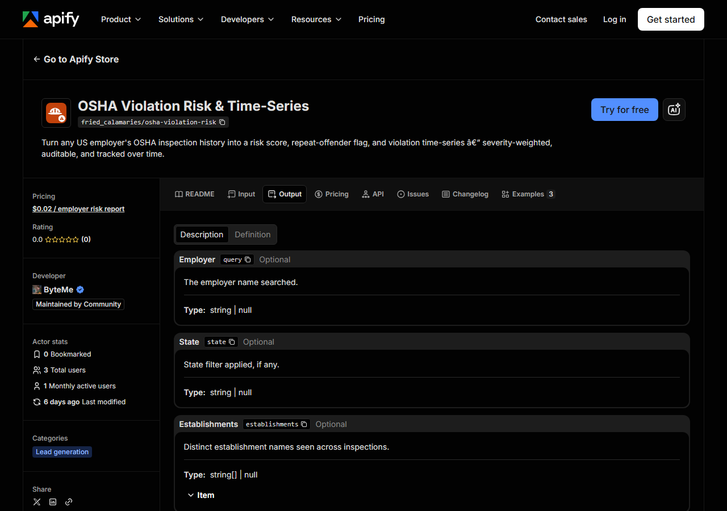Copy the state field key

click(x=232, y=342)
